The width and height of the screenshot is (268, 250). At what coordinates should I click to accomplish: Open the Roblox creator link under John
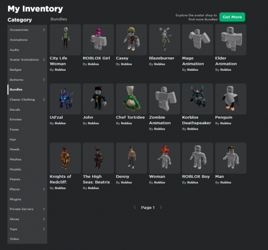93,123
